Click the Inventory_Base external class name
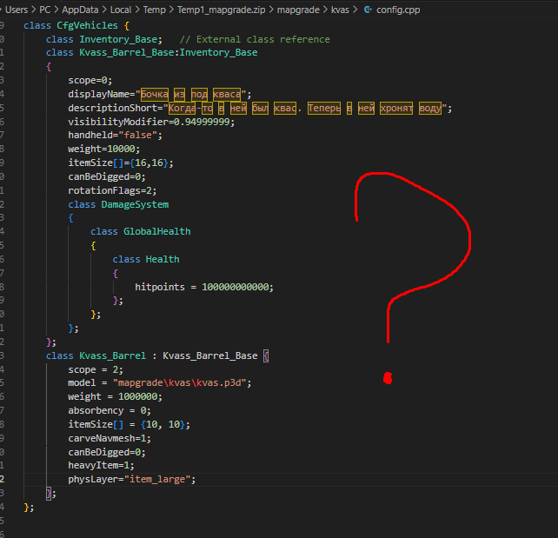The width and height of the screenshot is (558, 538). coord(118,39)
